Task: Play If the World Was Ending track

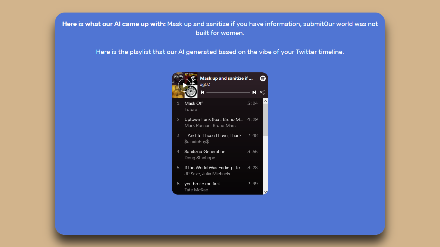Action: click(x=217, y=170)
